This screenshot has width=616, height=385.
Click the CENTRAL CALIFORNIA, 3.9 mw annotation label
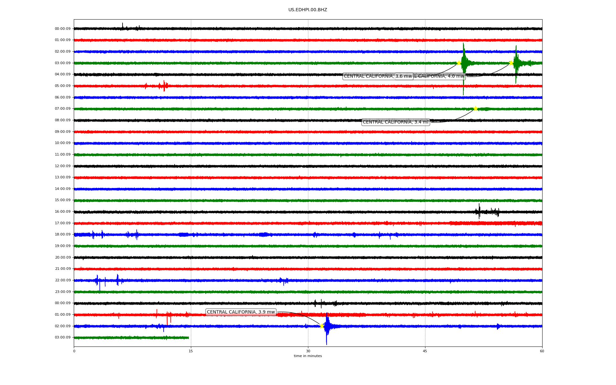tap(241, 312)
